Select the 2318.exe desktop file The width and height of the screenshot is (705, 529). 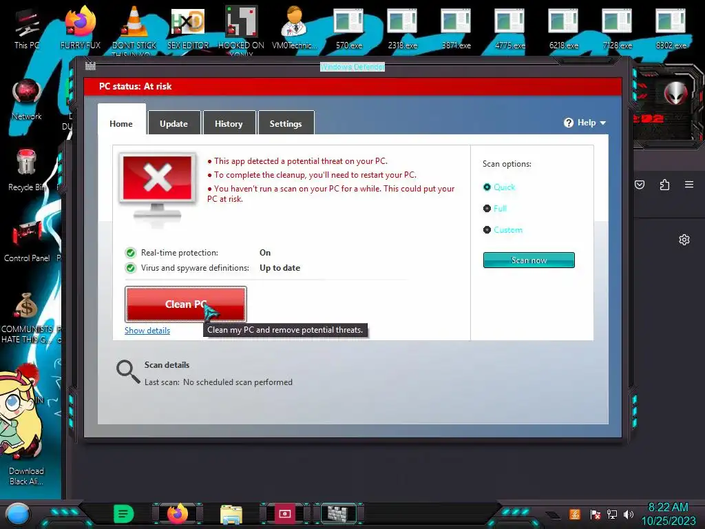402,28
